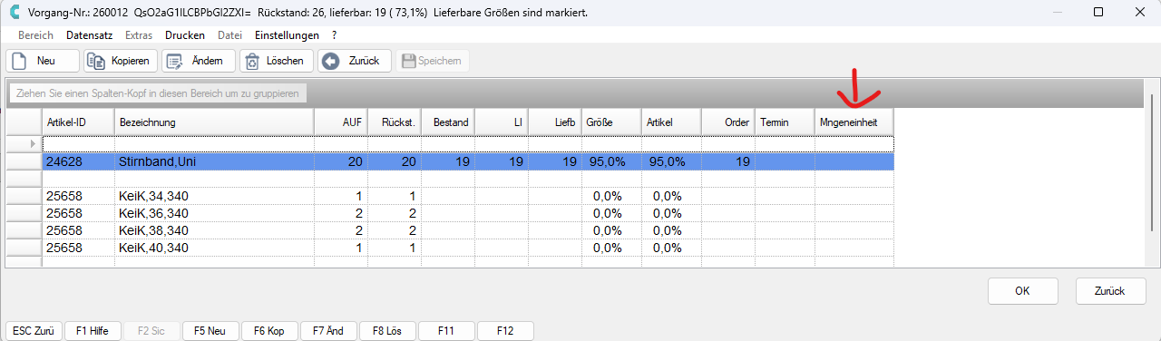Click the Mngeneinheit column header

854,122
